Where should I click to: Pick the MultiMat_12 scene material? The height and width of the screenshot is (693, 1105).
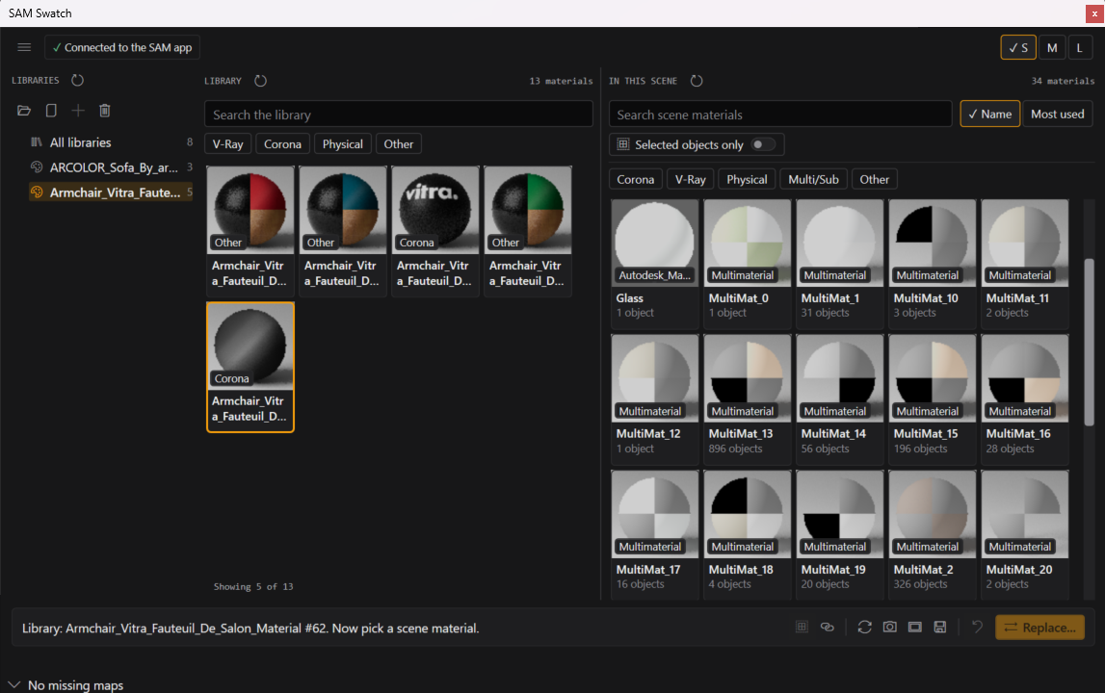655,399
